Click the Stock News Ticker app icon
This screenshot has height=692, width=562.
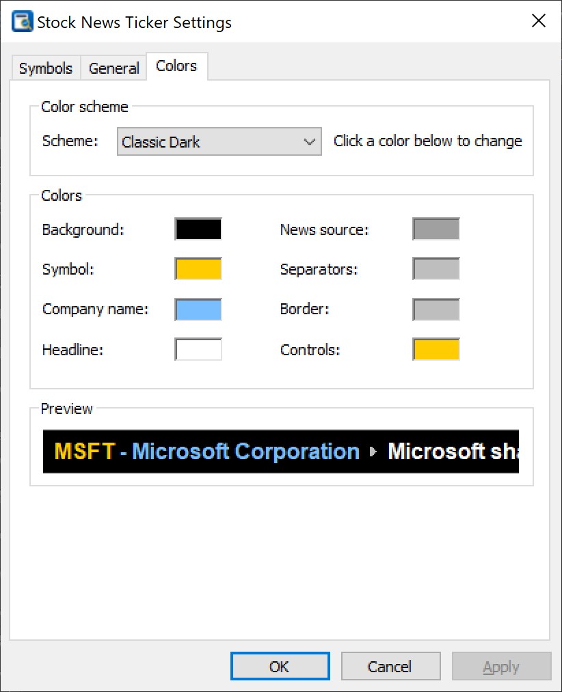[x=22, y=22]
